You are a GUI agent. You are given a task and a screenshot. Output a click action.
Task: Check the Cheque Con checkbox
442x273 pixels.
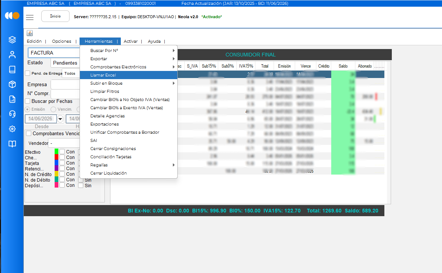coord(62,157)
